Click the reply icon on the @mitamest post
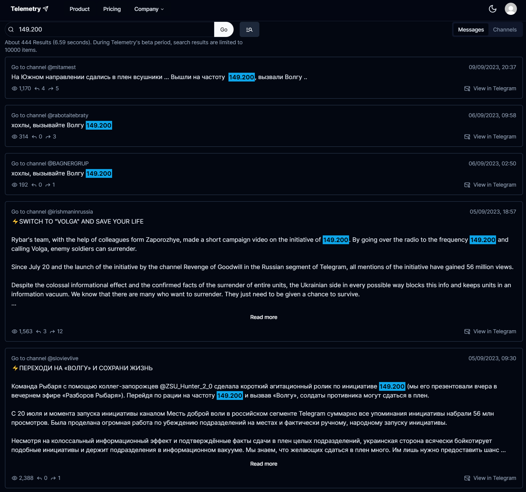 (x=37, y=88)
